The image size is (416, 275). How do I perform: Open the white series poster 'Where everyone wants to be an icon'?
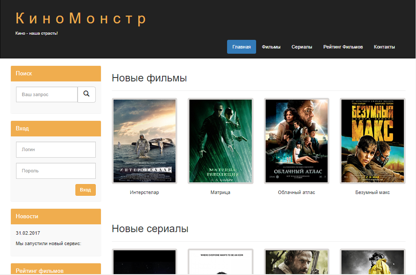(221, 262)
